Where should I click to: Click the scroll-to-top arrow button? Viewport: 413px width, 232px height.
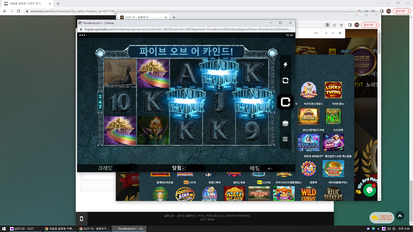pyautogui.click(x=400, y=216)
